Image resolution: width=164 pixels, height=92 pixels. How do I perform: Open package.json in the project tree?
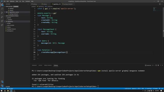point(17,31)
